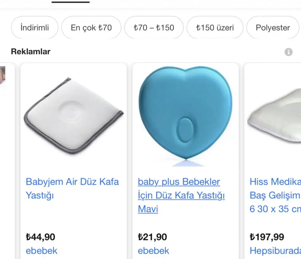
Task: Visit ebebek store under baby plus pillow
Action: coord(153,251)
